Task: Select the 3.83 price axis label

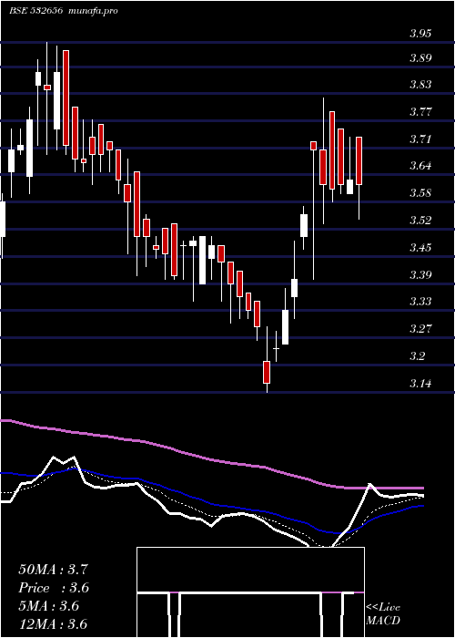Action: 420,85
